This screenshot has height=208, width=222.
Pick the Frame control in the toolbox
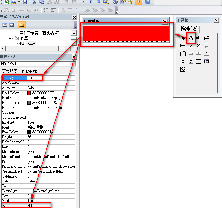183,54
